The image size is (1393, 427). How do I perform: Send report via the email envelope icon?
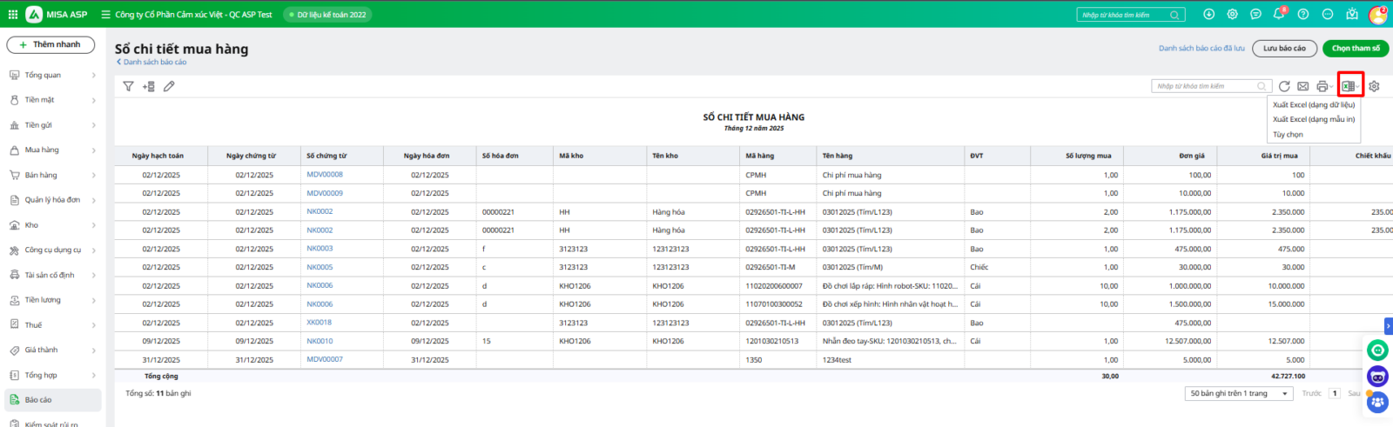coord(1302,86)
